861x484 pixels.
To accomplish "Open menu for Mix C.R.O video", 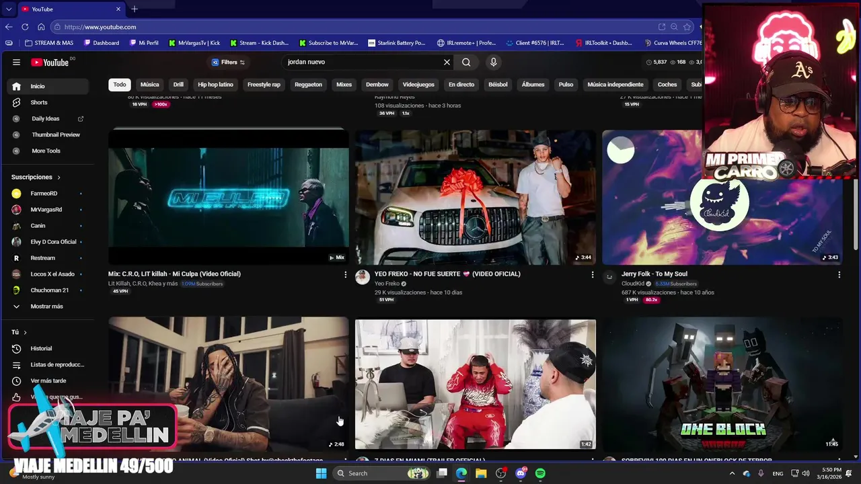I will point(345,274).
